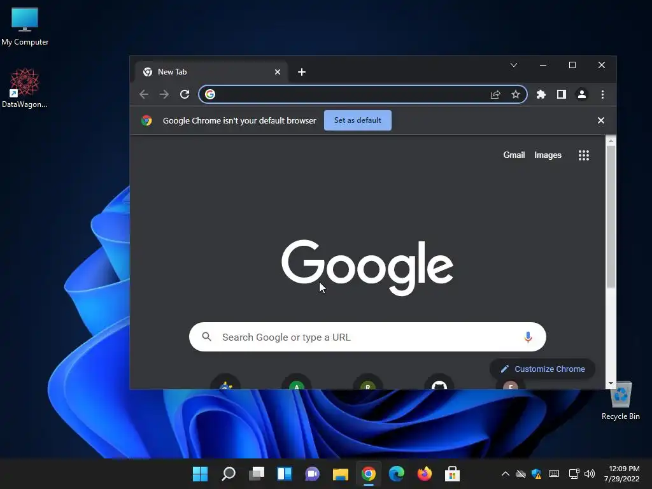
Task: Open the Windows Start menu
Action: click(200, 474)
